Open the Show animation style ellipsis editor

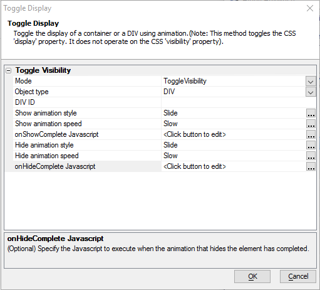311,113
